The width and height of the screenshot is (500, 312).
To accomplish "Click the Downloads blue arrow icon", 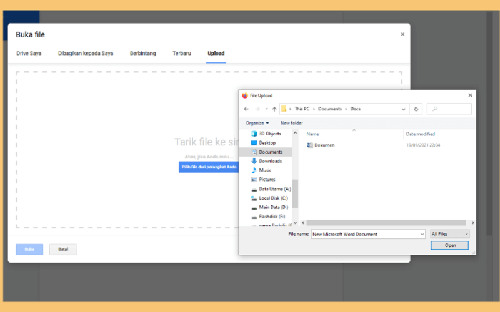I will tap(254, 161).
